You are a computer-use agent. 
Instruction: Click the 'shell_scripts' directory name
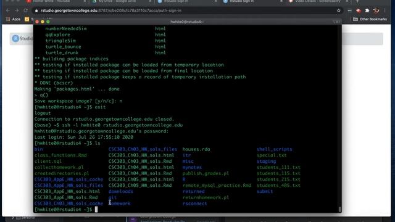tap(275, 149)
